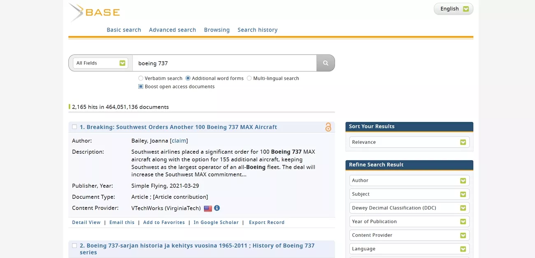Viewport: 535px width, 258px height.
Task: Open Search history menu item
Action: tap(257, 30)
